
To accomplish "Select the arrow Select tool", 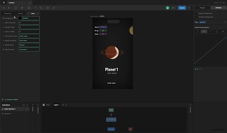I will tap(9, 8).
